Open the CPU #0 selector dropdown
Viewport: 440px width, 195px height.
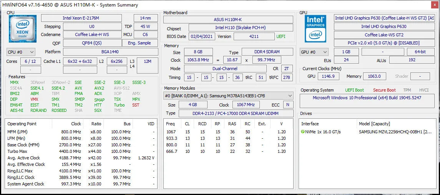21,52
